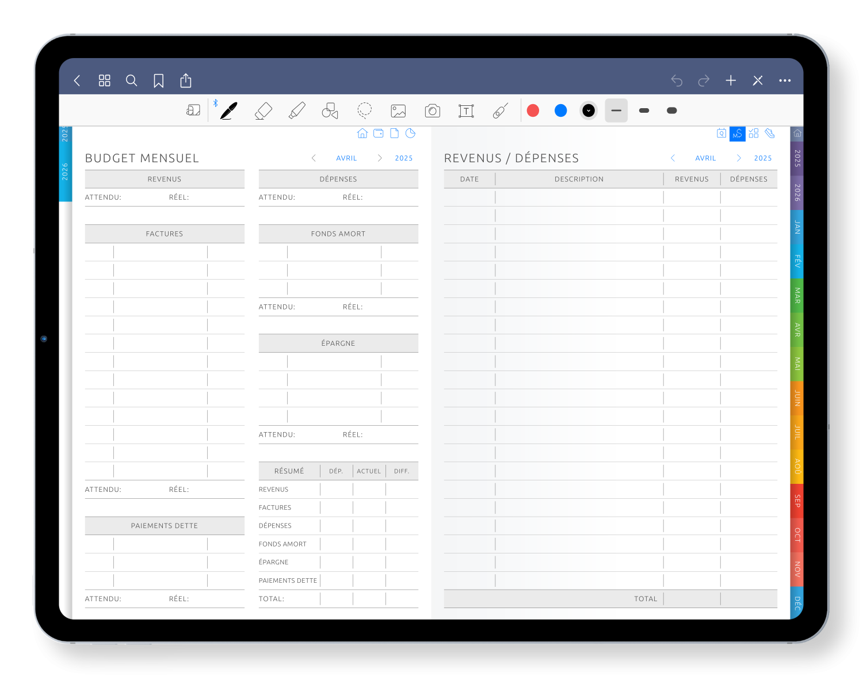Select the Text box tool

pos(466,111)
